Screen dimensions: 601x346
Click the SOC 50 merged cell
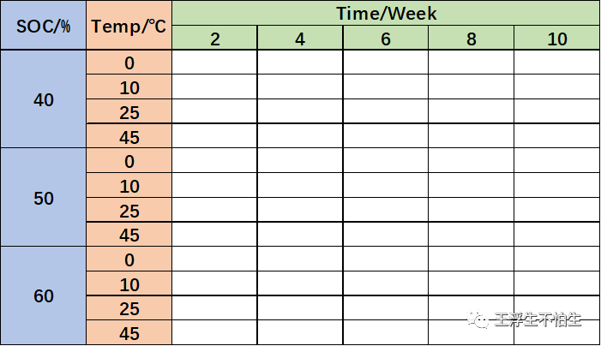[44, 198]
